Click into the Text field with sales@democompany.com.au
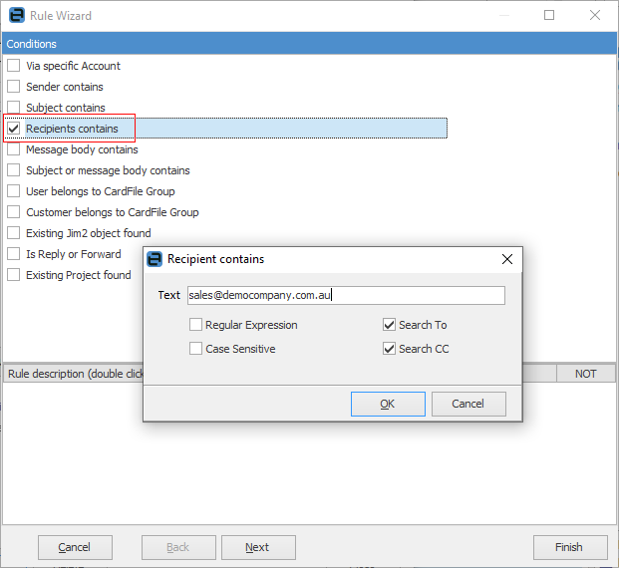The width and height of the screenshot is (619, 568). (346, 295)
